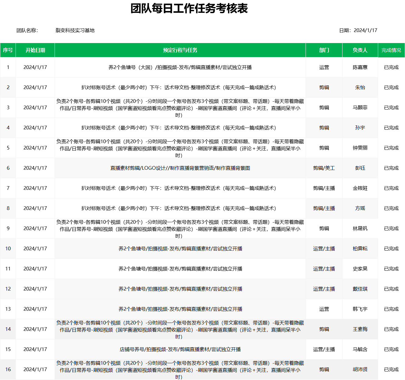405x380 pixels.
Task: Click the cell containing 朱怡
Action: pos(360,87)
